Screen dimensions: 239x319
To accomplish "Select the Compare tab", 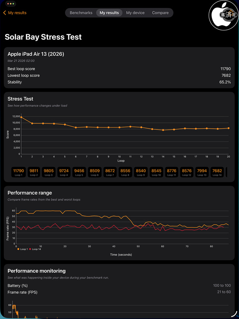I will point(160,13).
